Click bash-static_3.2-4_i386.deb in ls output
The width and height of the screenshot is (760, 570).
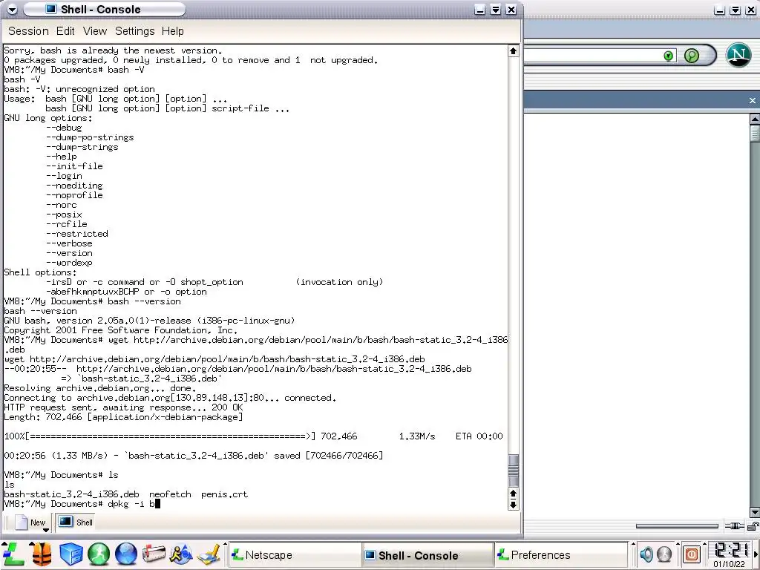tap(71, 494)
